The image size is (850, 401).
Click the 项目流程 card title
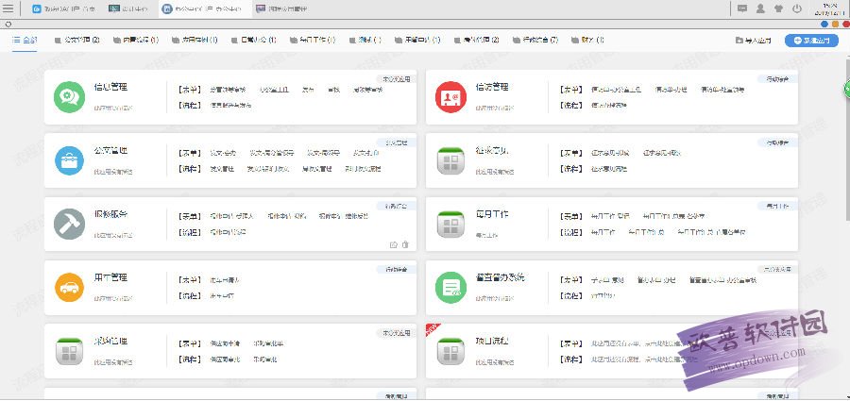(x=492, y=342)
